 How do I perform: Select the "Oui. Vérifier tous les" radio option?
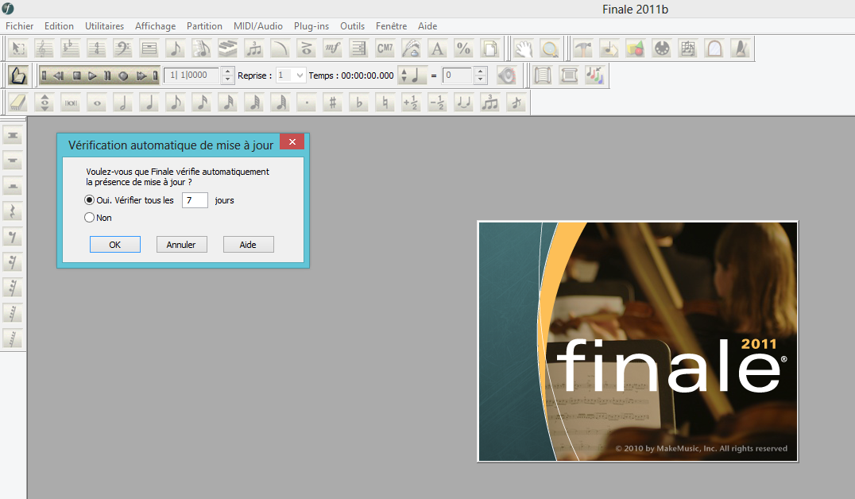(90, 200)
